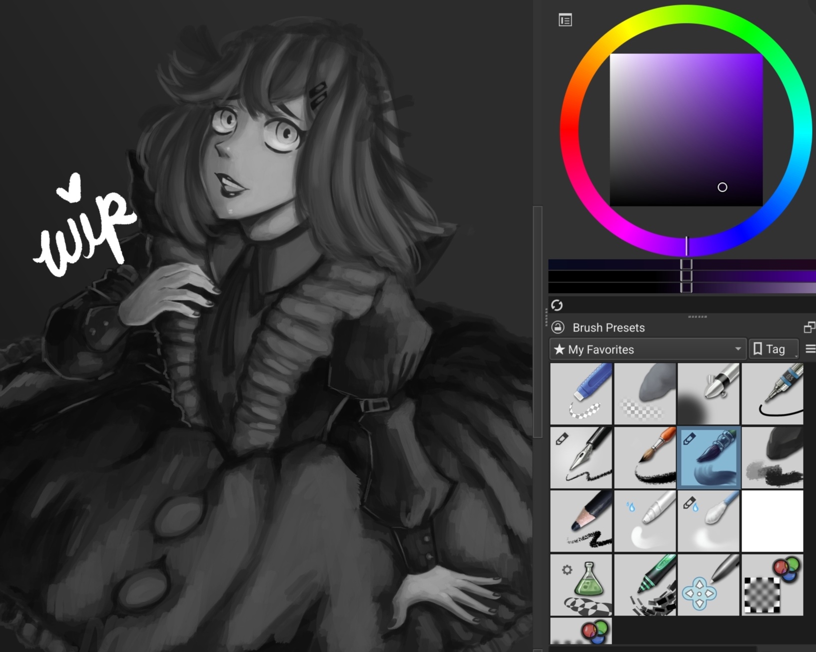Choose the move-arrows clone brush preset
This screenshot has width=816, height=652.
(709, 585)
